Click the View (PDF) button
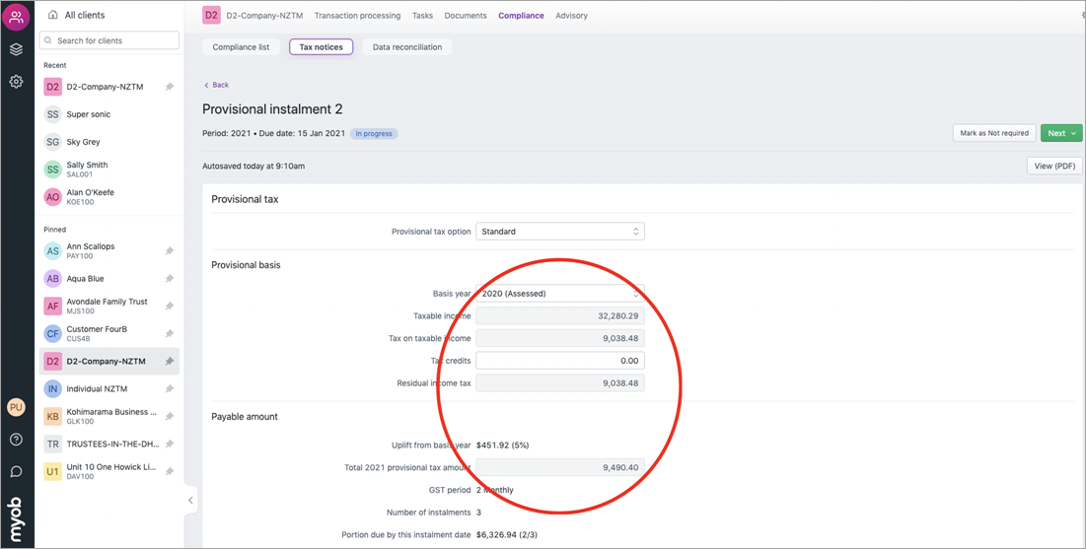The width and height of the screenshot is (1086, 549). click(1054, 167)
